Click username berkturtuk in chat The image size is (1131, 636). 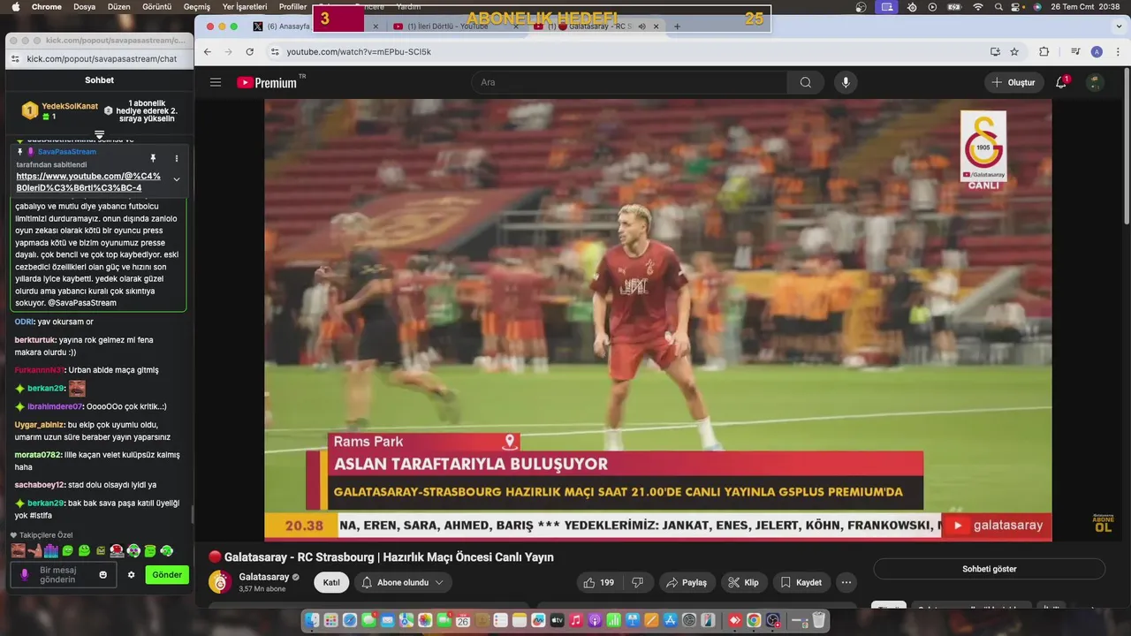(x=35, y=340)
